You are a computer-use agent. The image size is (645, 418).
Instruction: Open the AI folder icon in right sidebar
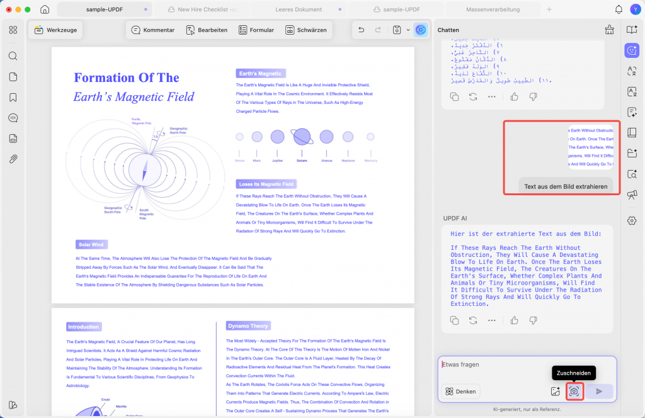632,153
